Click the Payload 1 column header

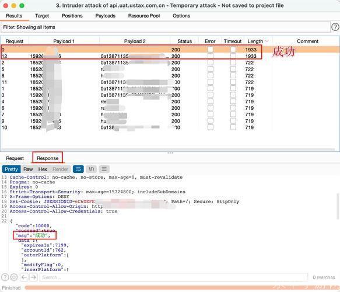pos(64,41)
